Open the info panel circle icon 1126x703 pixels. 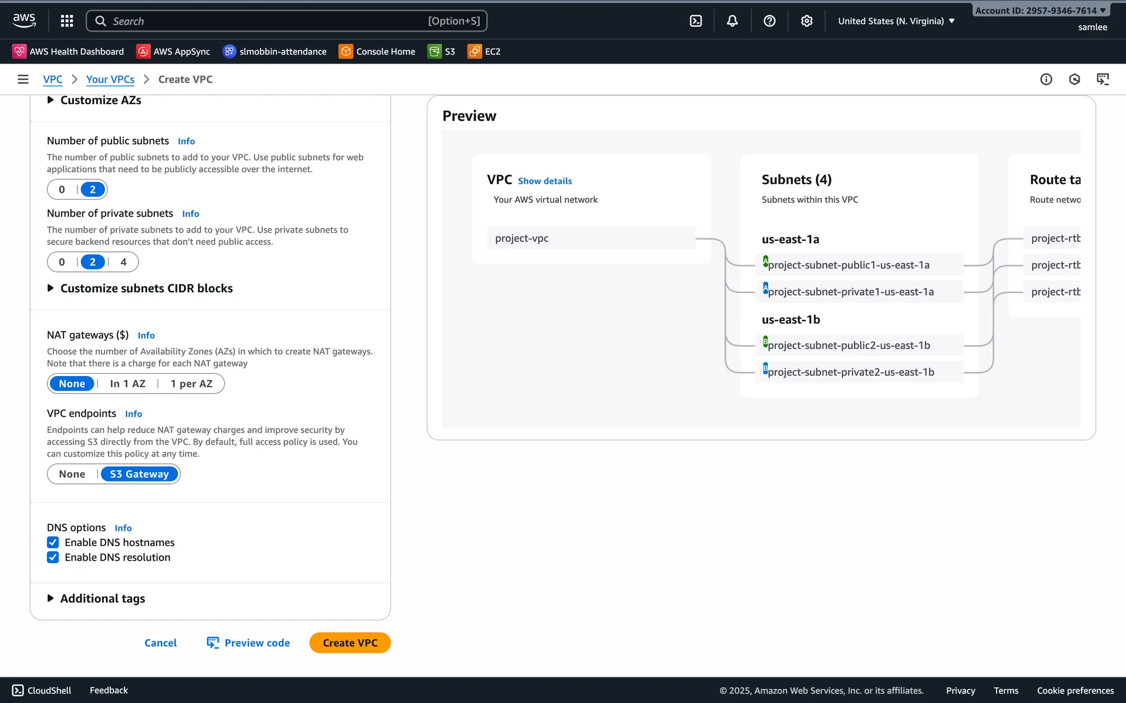point(1046,79)
